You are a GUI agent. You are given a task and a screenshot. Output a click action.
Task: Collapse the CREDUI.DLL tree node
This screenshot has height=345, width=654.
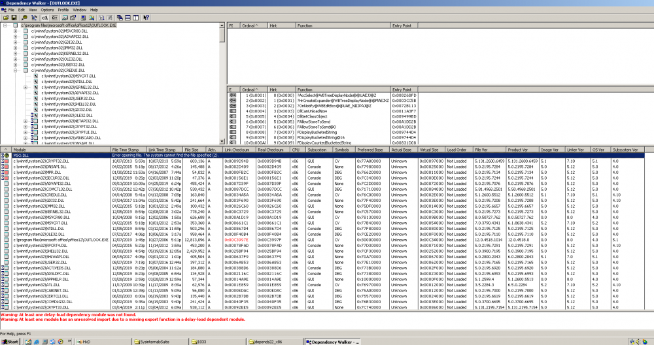click(x=16, y=71)
